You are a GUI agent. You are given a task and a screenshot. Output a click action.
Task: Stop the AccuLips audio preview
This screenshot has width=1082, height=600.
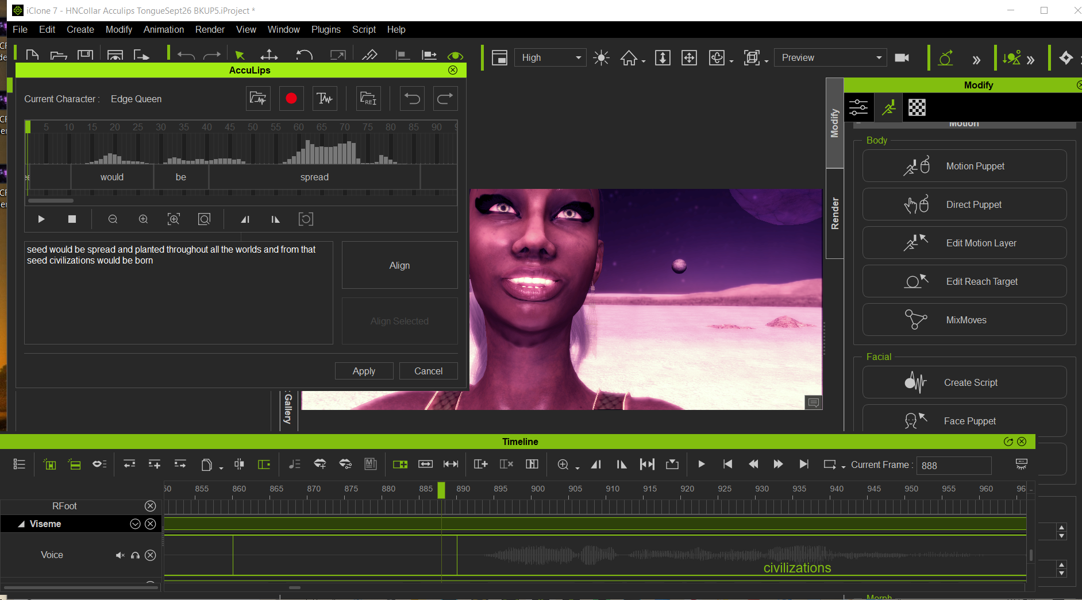[72, 219]
